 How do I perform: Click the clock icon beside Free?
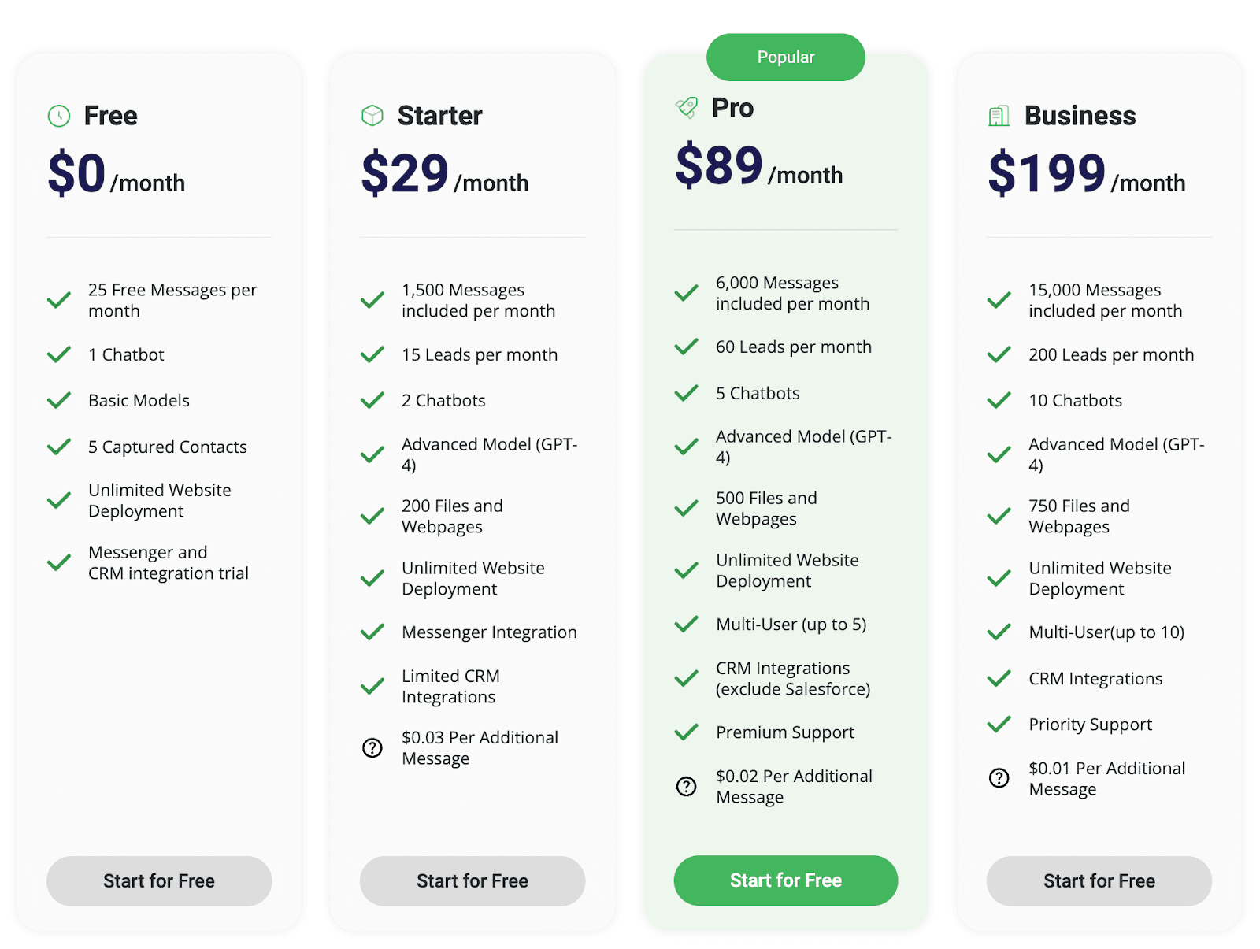[x=59, y=116]
